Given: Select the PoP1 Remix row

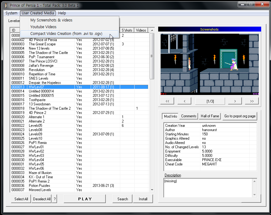Looking at the screenshot, I should coord(79,143).
